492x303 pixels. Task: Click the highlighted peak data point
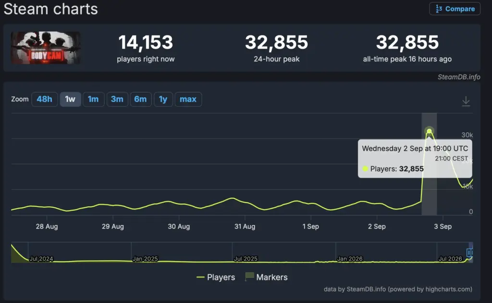[429, 131]
